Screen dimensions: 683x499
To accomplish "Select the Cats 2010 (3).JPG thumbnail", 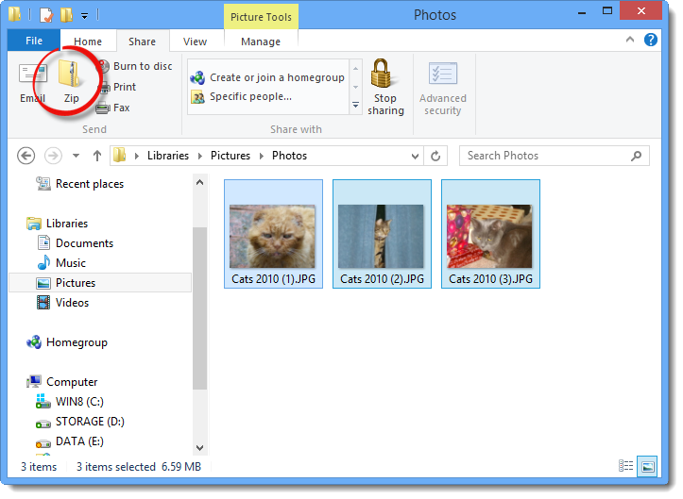I will 490,234.
